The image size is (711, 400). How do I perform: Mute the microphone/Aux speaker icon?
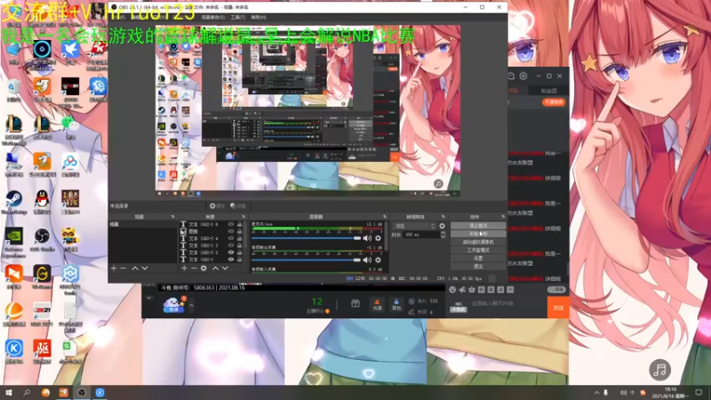pyautogui.click(x=367, y=238)
